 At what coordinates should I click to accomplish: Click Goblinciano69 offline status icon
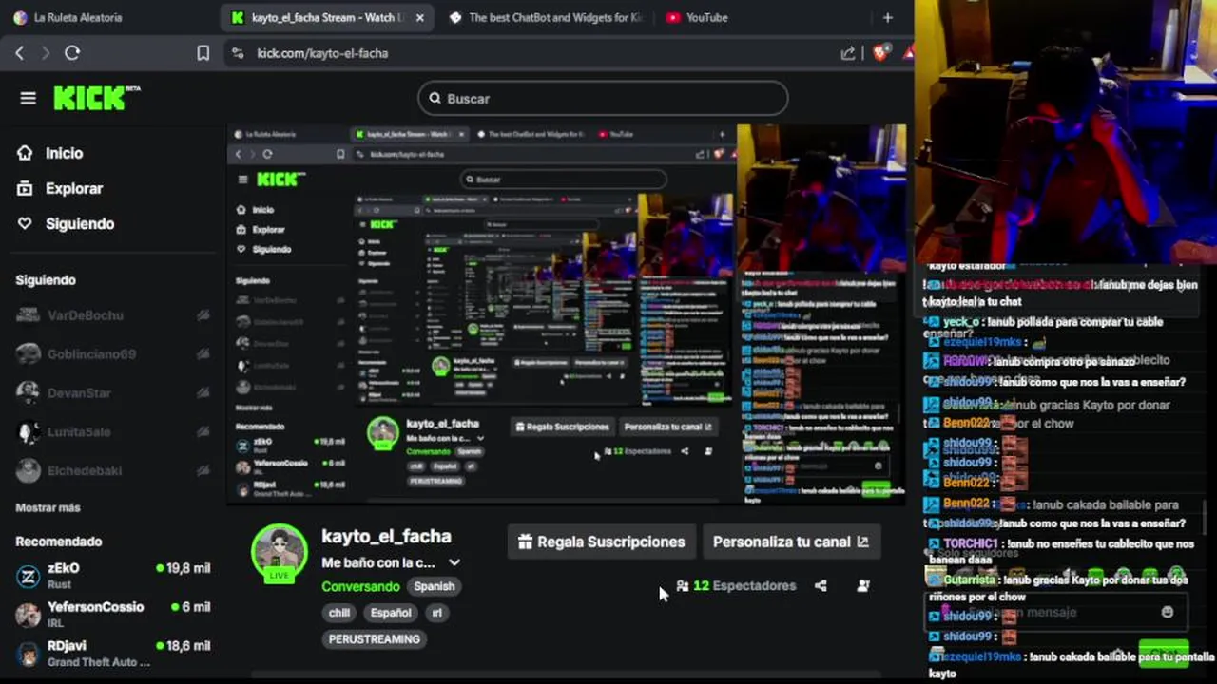(x=203, y=354)
